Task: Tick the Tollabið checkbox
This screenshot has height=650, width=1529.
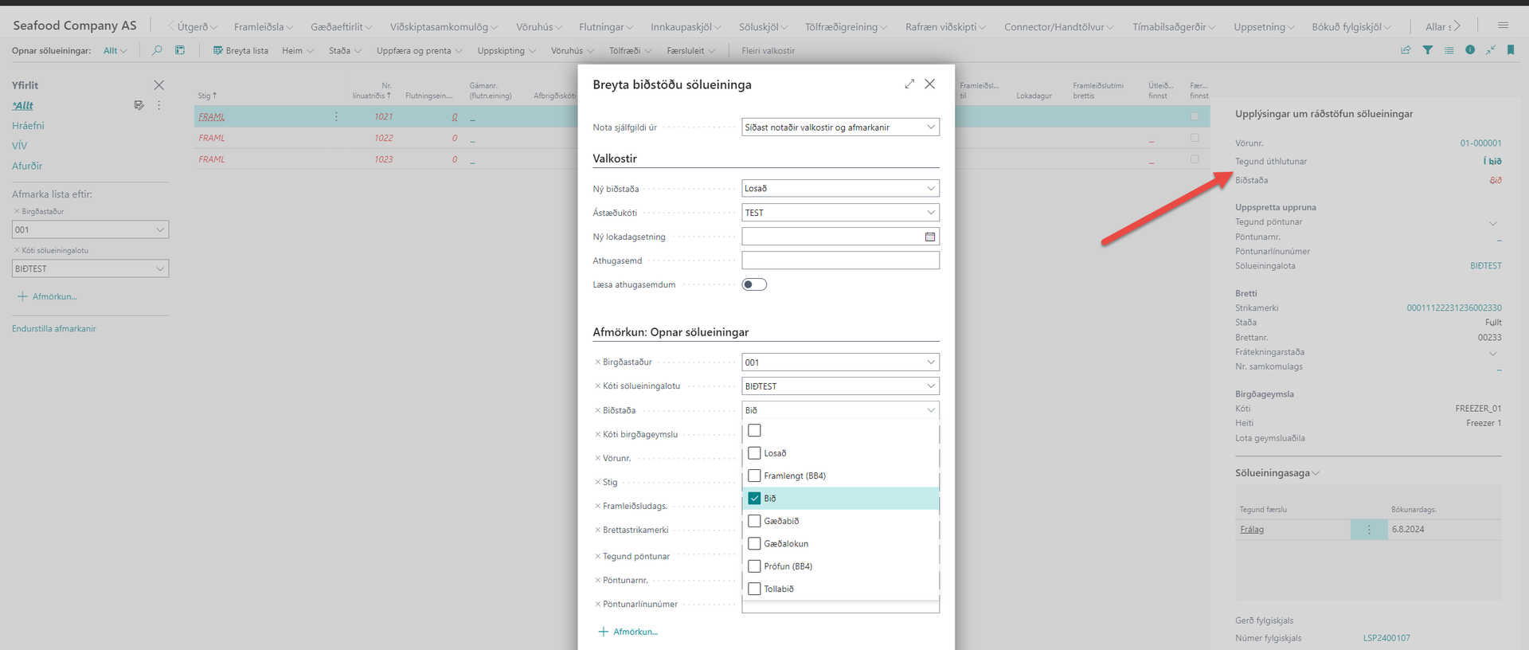Action: pyautogui.click(x=755, y=589)
